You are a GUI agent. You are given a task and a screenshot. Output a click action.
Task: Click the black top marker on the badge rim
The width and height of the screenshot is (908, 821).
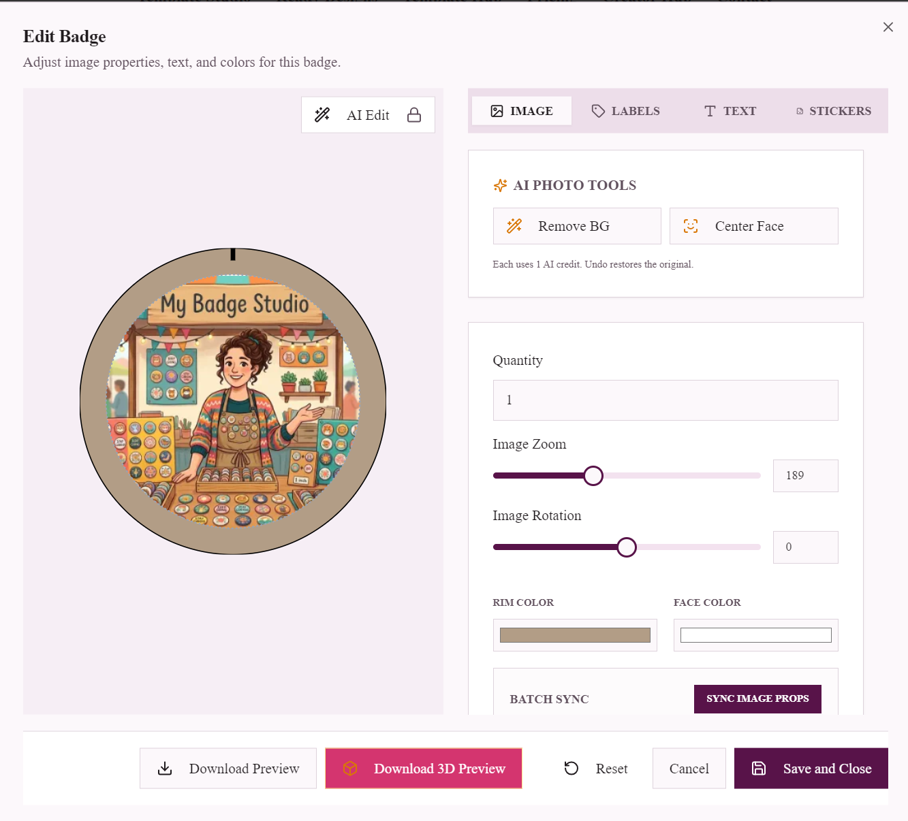[x=233, y=254]
